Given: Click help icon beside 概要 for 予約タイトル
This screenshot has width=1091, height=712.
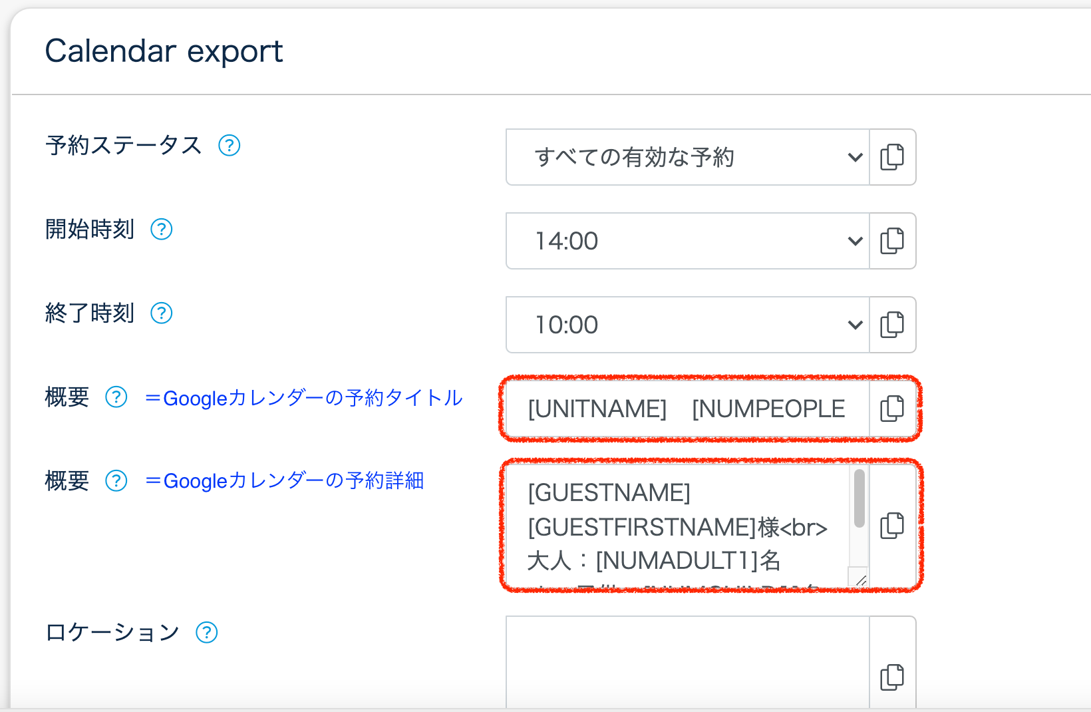Looking at the screenshot, I should click(116, 397).
